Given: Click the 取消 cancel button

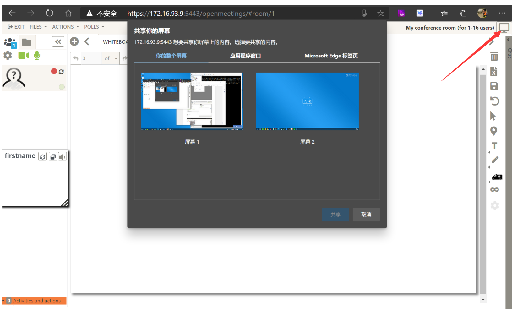Looking at the screenshot, I should 366,214.
